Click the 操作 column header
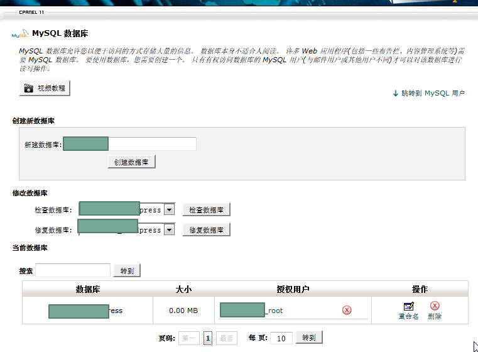This screenshot has width=478, height=352. [x=420, y=289]
